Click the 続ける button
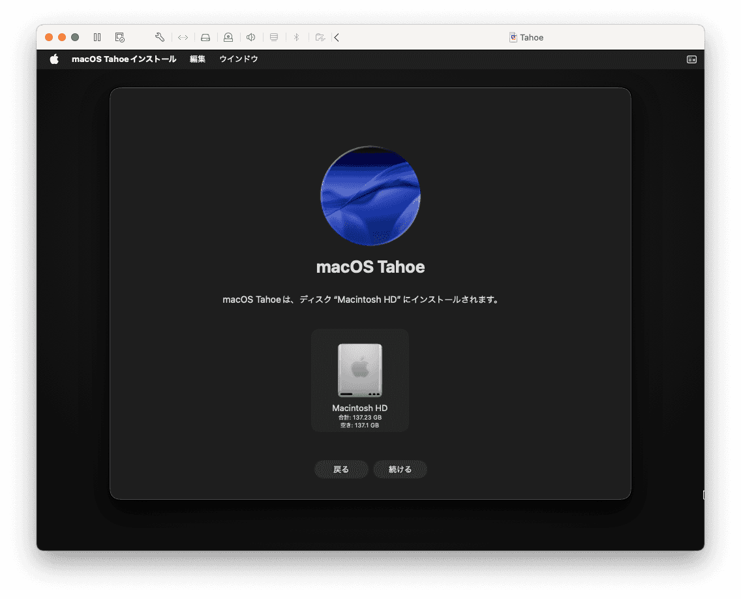 [x=400, y=469]
